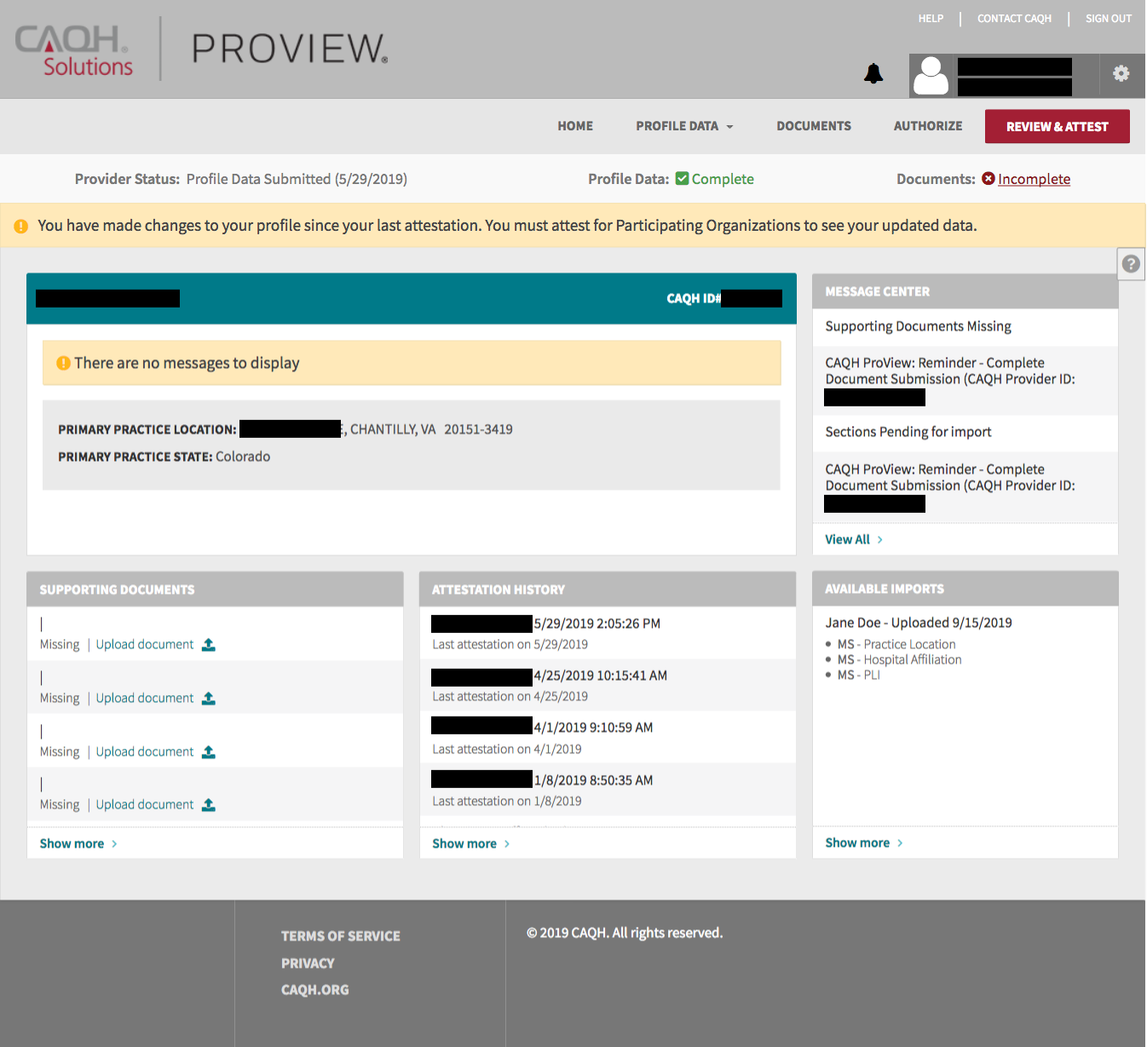Expand the Profile Data dropdown caret
Viewport: 1147px width, 1047px height.
click(729, 127)
